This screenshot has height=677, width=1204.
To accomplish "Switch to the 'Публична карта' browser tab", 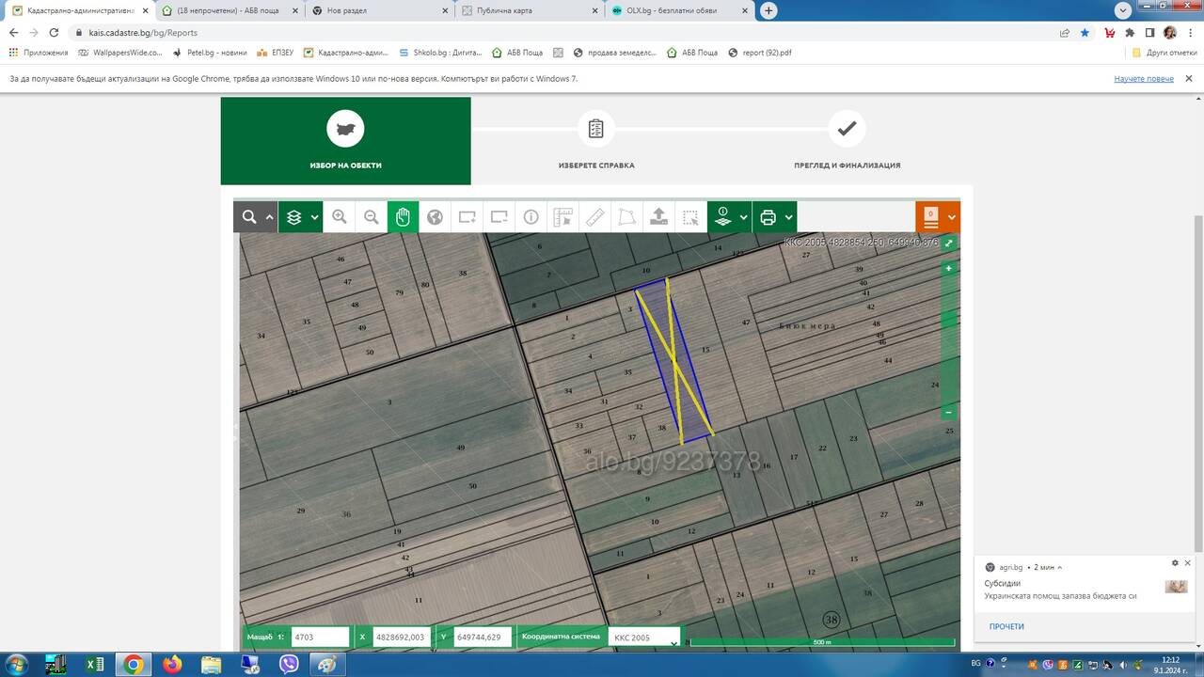I will (531, 10).
